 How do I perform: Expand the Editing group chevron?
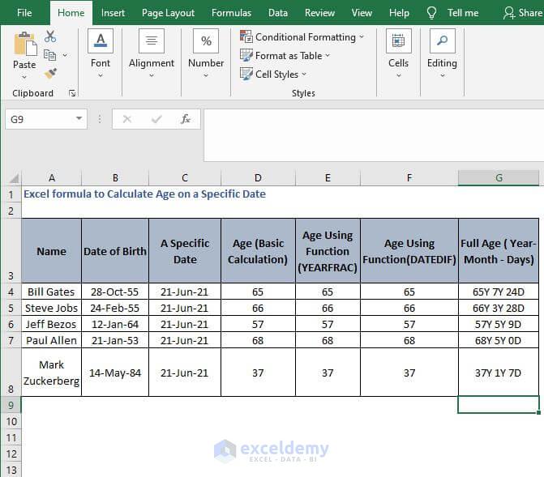(443, 75)
